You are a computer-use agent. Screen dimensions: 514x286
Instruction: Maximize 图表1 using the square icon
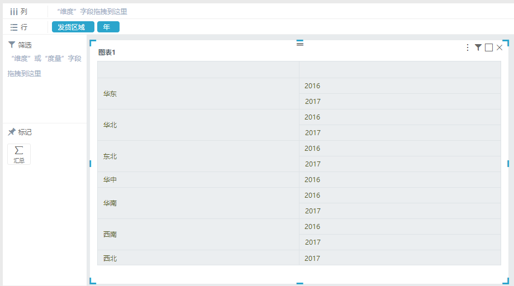[489, 47]
